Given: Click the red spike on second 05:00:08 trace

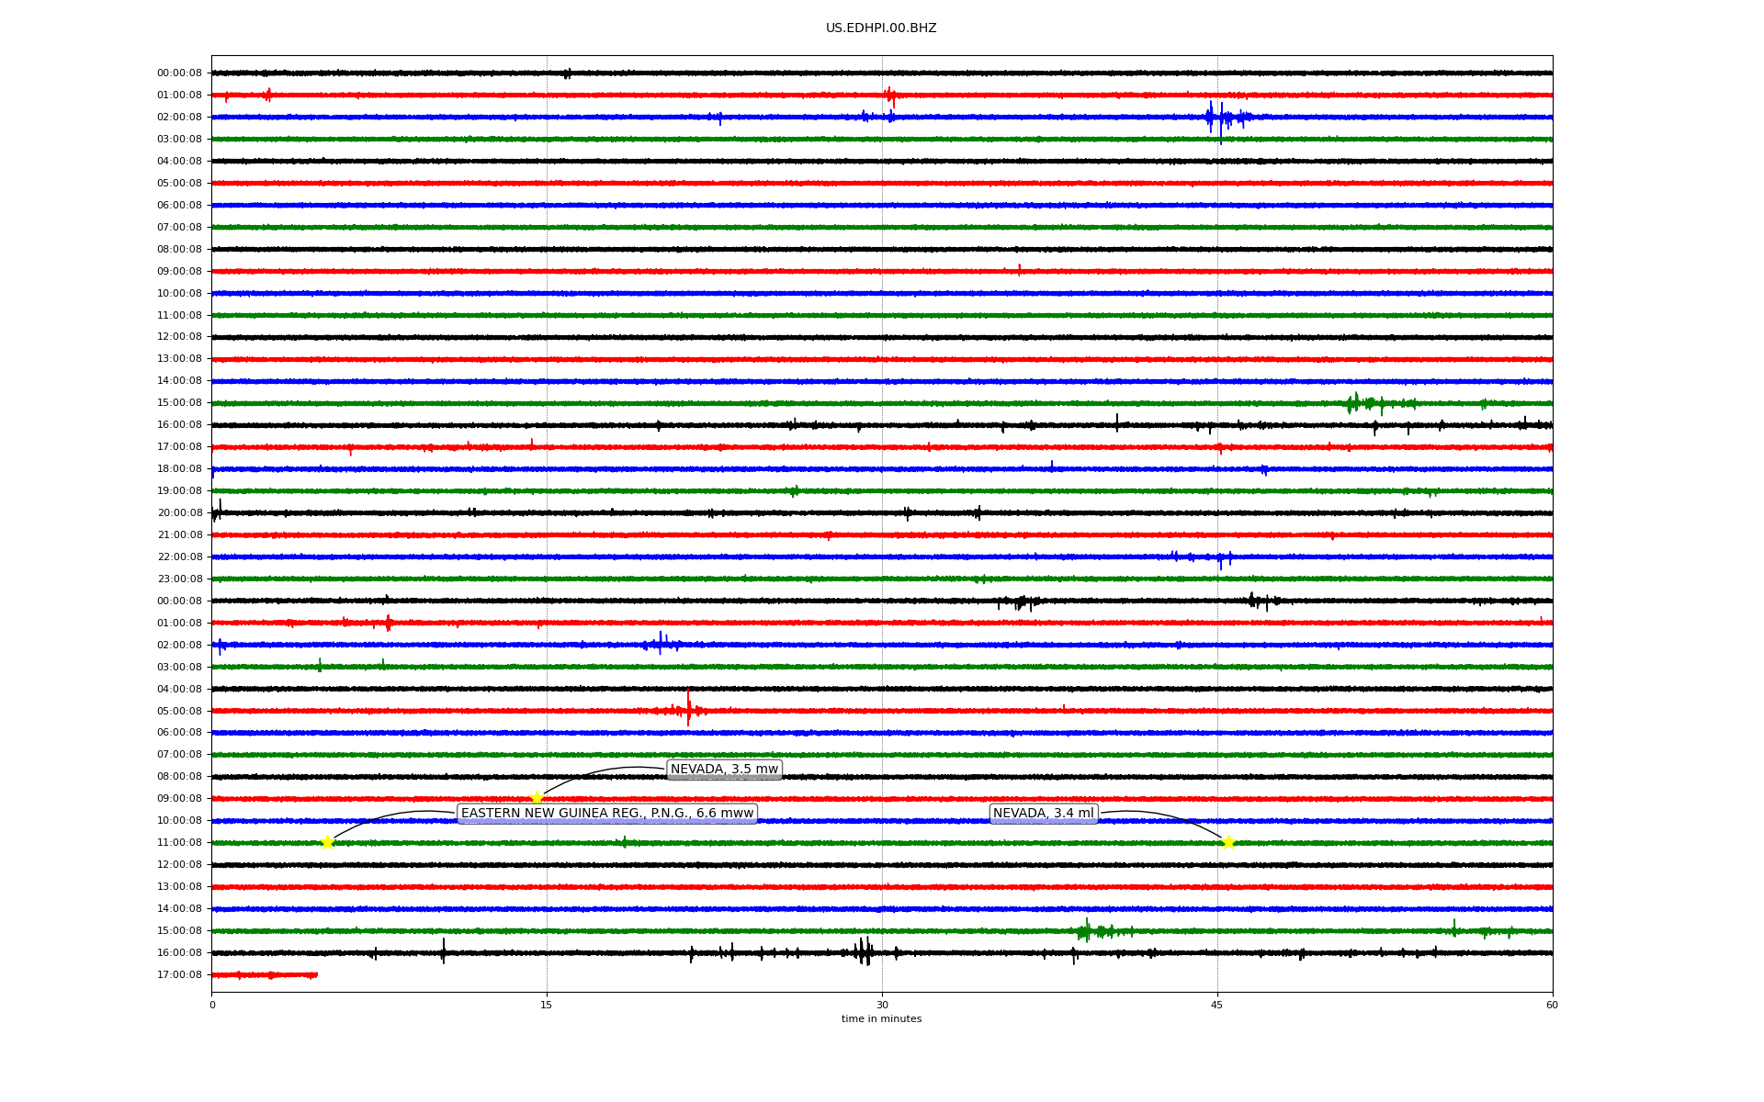Looking at the screenshot, I should pos(688,709).
